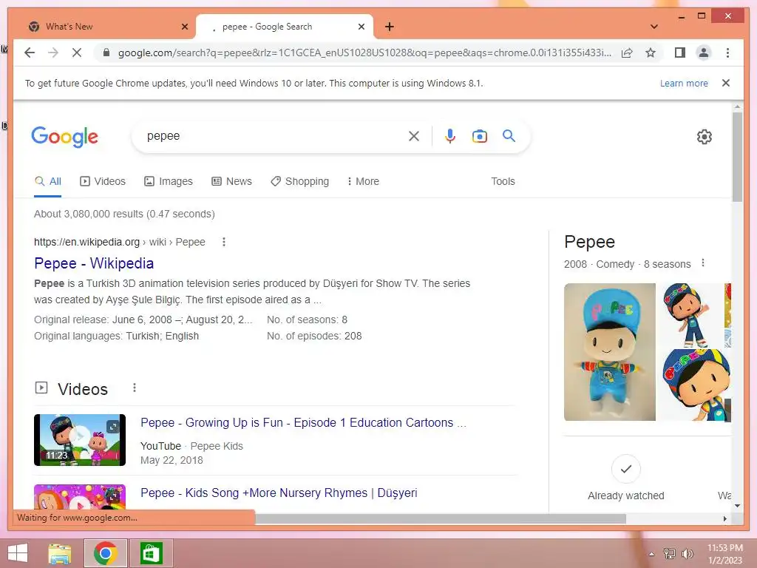Open the Windows Start button
This screenshot has width=757, height=568.
pos(18,553)
